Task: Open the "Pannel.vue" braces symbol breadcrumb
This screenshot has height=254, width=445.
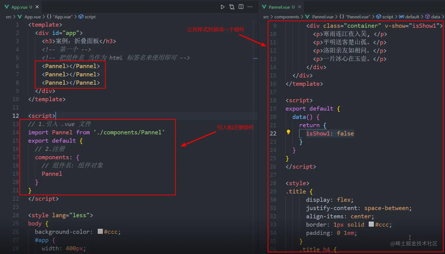Action: tap(355, 17)
